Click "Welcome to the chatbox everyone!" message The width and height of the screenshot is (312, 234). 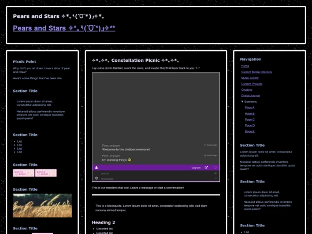tap(126, 150)
